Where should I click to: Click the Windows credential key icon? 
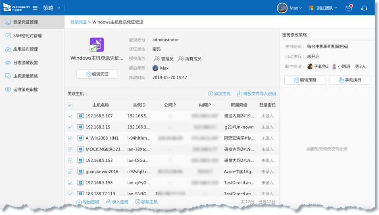pos(97,45)
